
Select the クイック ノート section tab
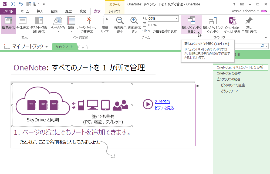pyautogui.click(x=64, y=47)
